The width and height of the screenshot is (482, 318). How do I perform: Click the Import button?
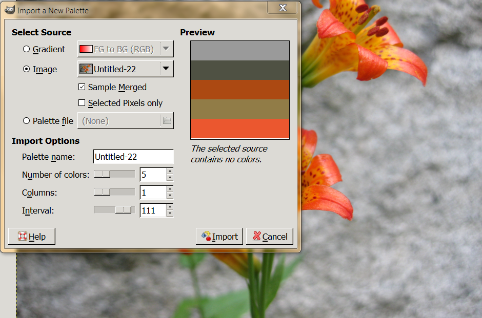pyautogui.click(x=219, y=237)
